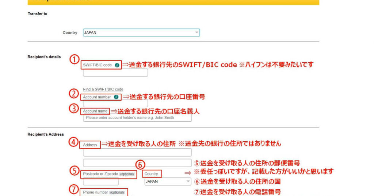The height and width of the screenshot is (196, 374).
Task: Click the arrow on the Transfer to Country combo box
Action: pos(196,32)
